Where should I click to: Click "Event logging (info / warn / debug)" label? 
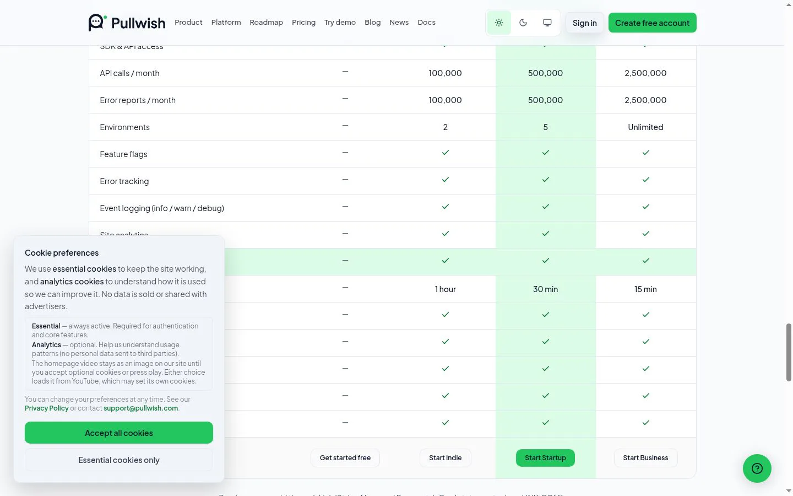[162, 208]
